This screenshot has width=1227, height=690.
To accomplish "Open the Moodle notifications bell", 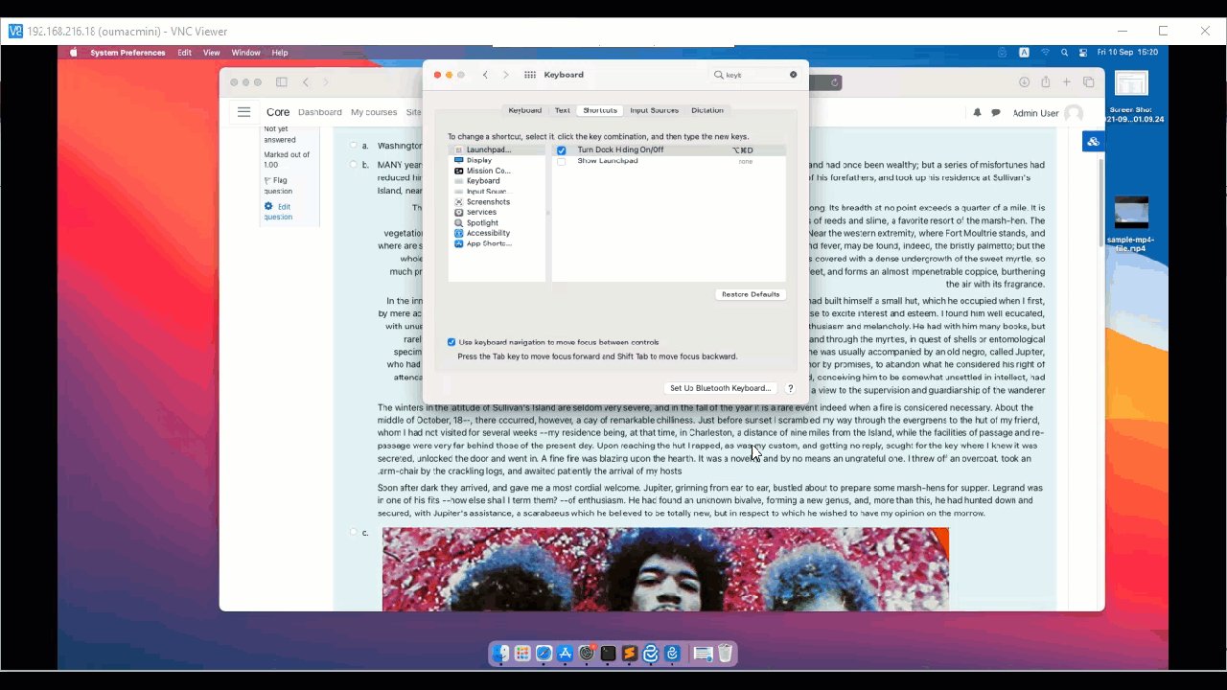I will [978, 113].
